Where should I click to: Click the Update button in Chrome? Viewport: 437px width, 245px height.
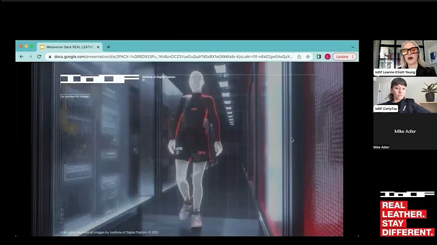click(x=342, y=56)
